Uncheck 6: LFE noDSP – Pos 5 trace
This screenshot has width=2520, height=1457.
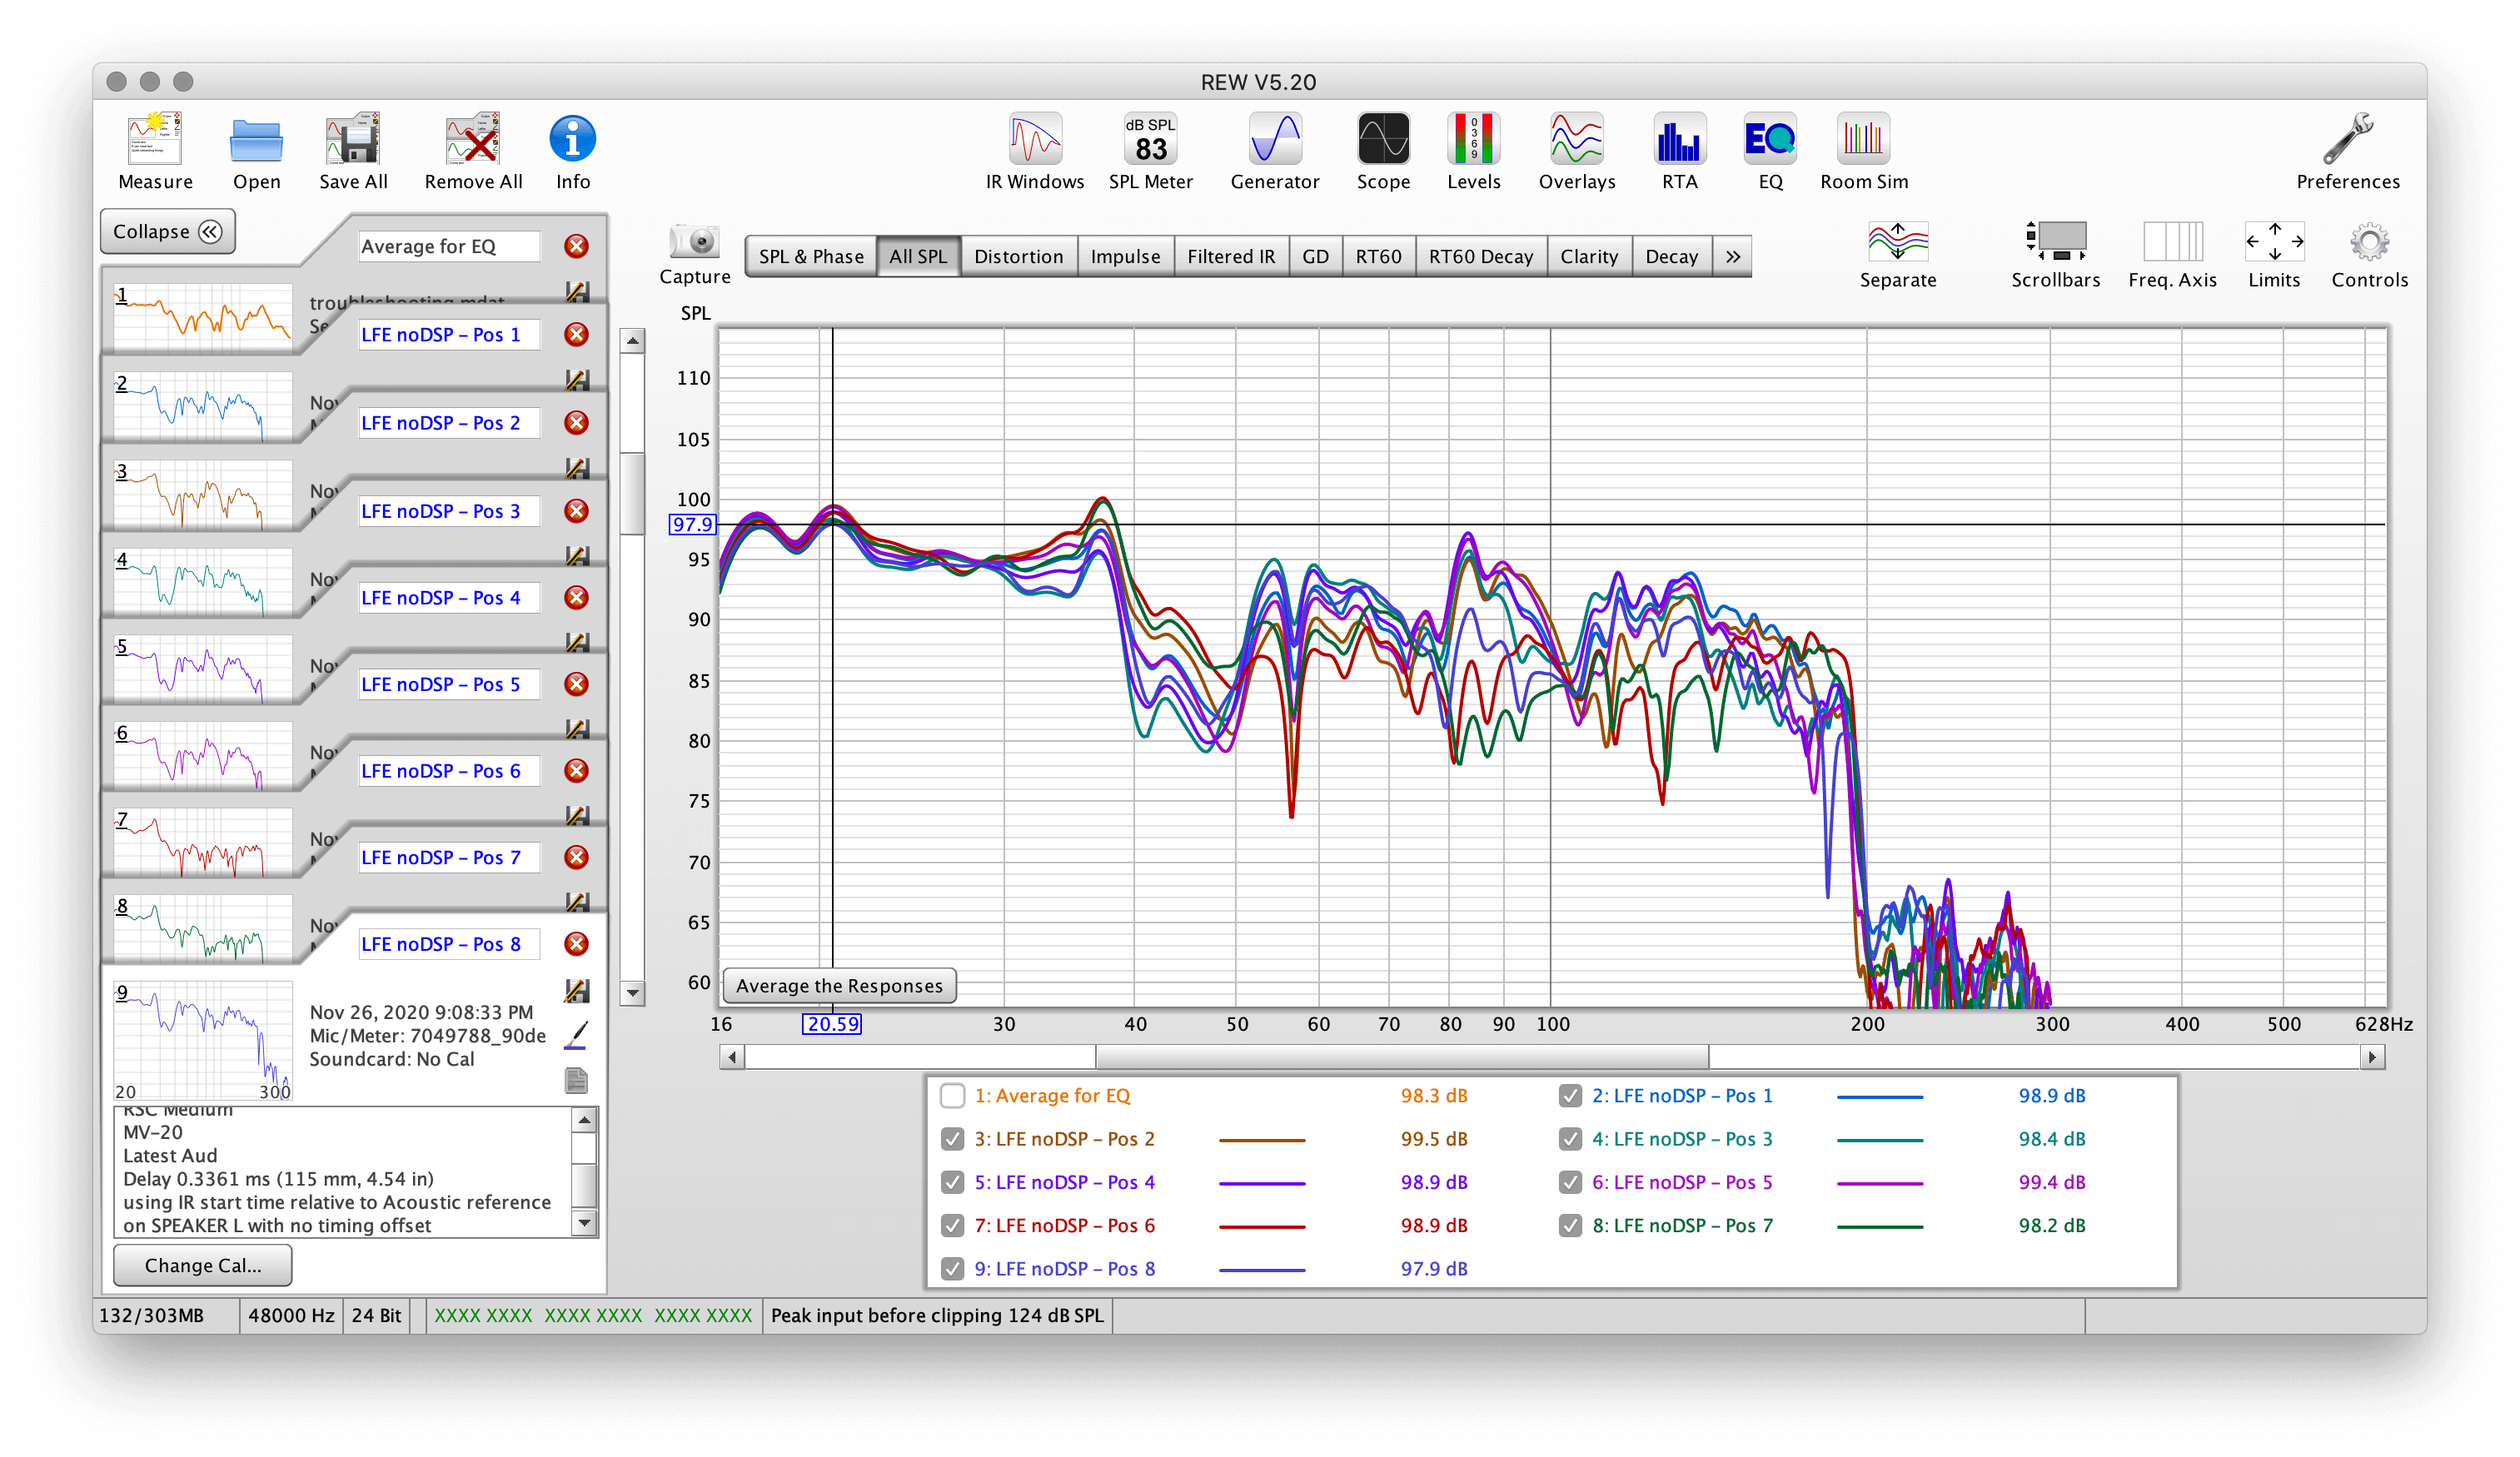pyautogui.click(x=1570, y=1182)
